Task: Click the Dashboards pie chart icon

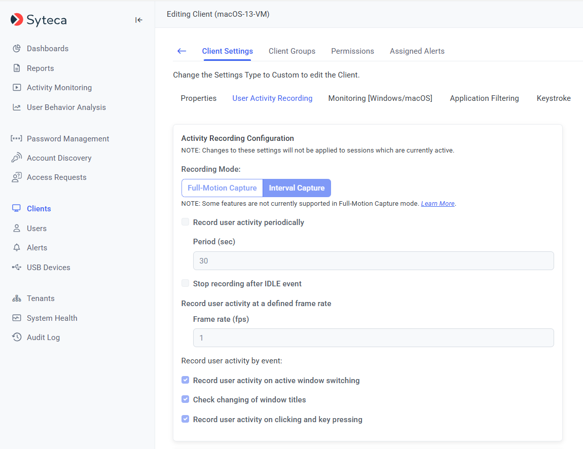Action: click(17, 49)
